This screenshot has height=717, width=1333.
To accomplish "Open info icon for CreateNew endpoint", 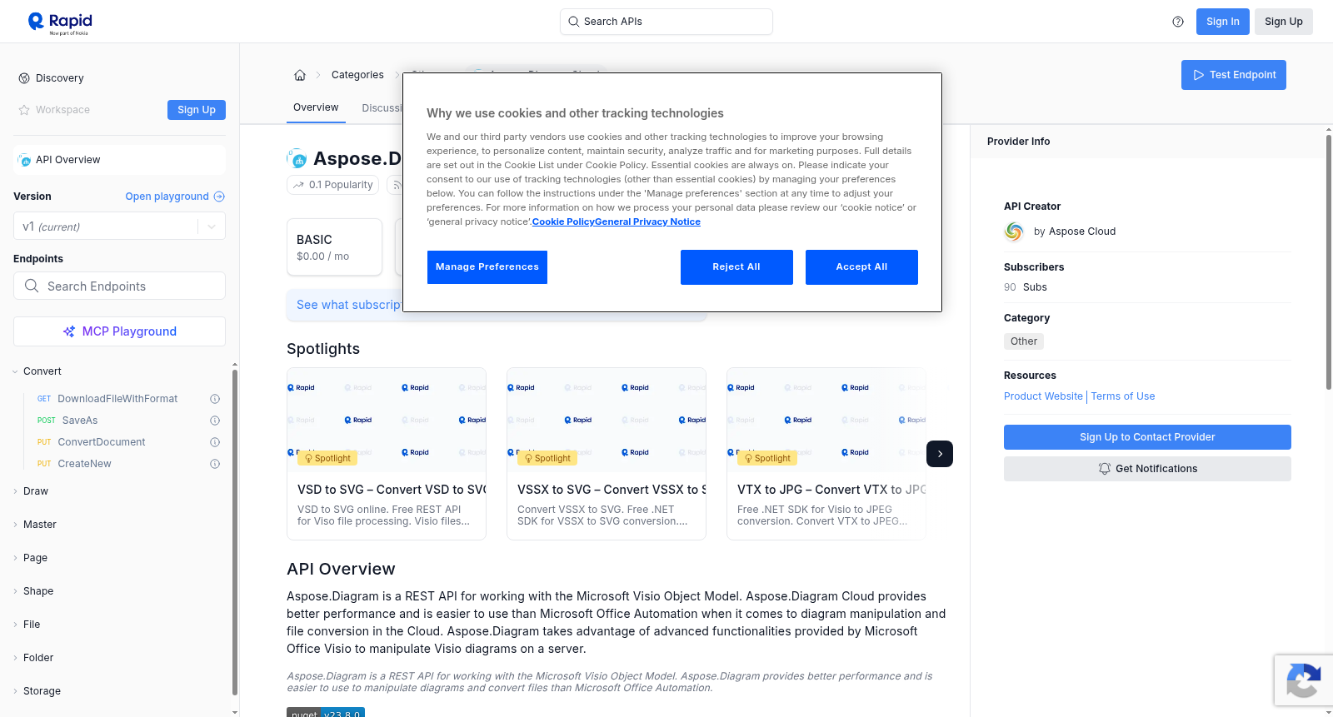I will point(215,464).
